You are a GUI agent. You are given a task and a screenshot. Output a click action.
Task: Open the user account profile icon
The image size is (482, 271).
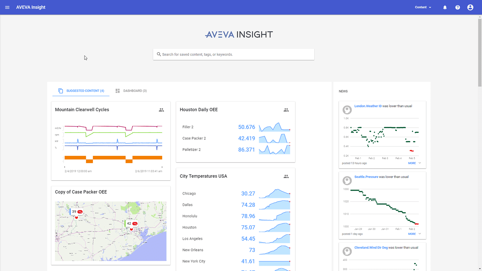(x=470, y=7)
